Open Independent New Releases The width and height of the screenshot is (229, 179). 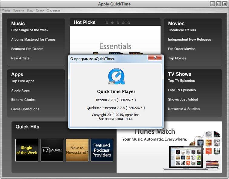[x=190, y=39]
